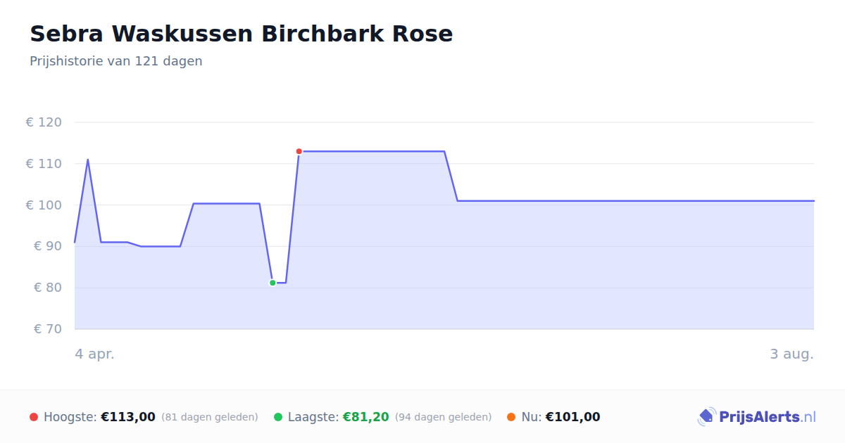This screenshot has width=845, height=443.
Task: Click the Sebra Waskussen Birchbark Rose title
Action: [242, 34]
